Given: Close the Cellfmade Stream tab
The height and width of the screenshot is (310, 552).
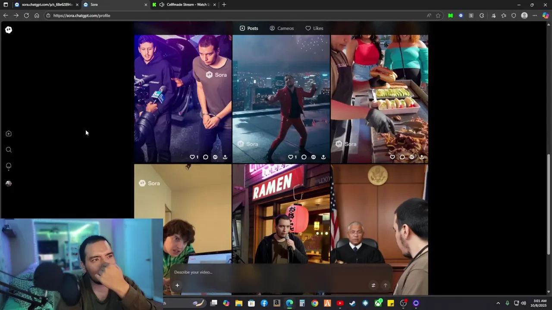Looking at the screenshot, I should tap(214, 5).
